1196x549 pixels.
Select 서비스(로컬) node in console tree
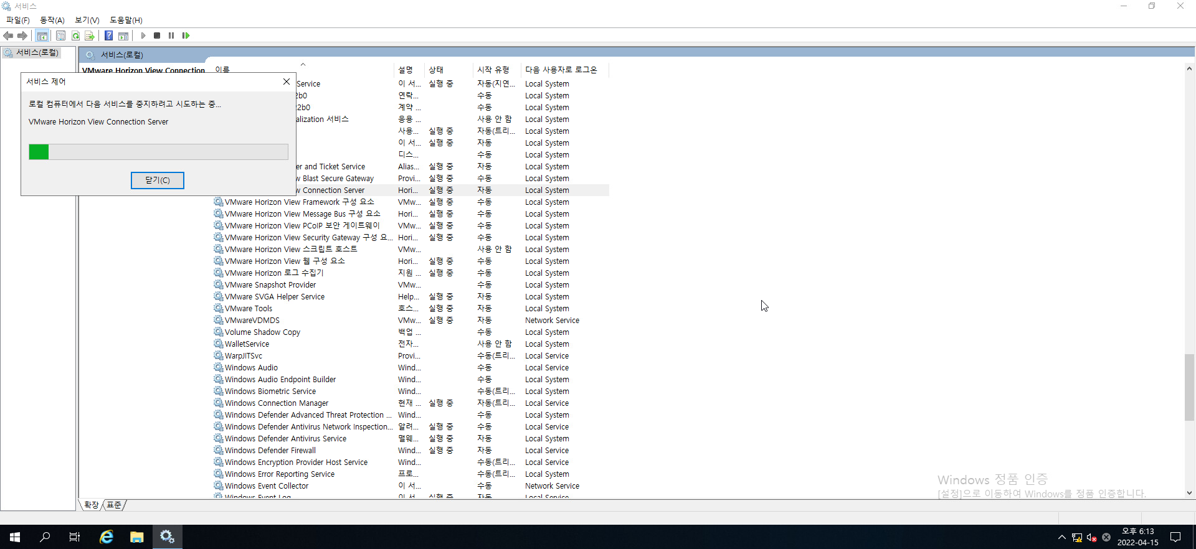37,53
